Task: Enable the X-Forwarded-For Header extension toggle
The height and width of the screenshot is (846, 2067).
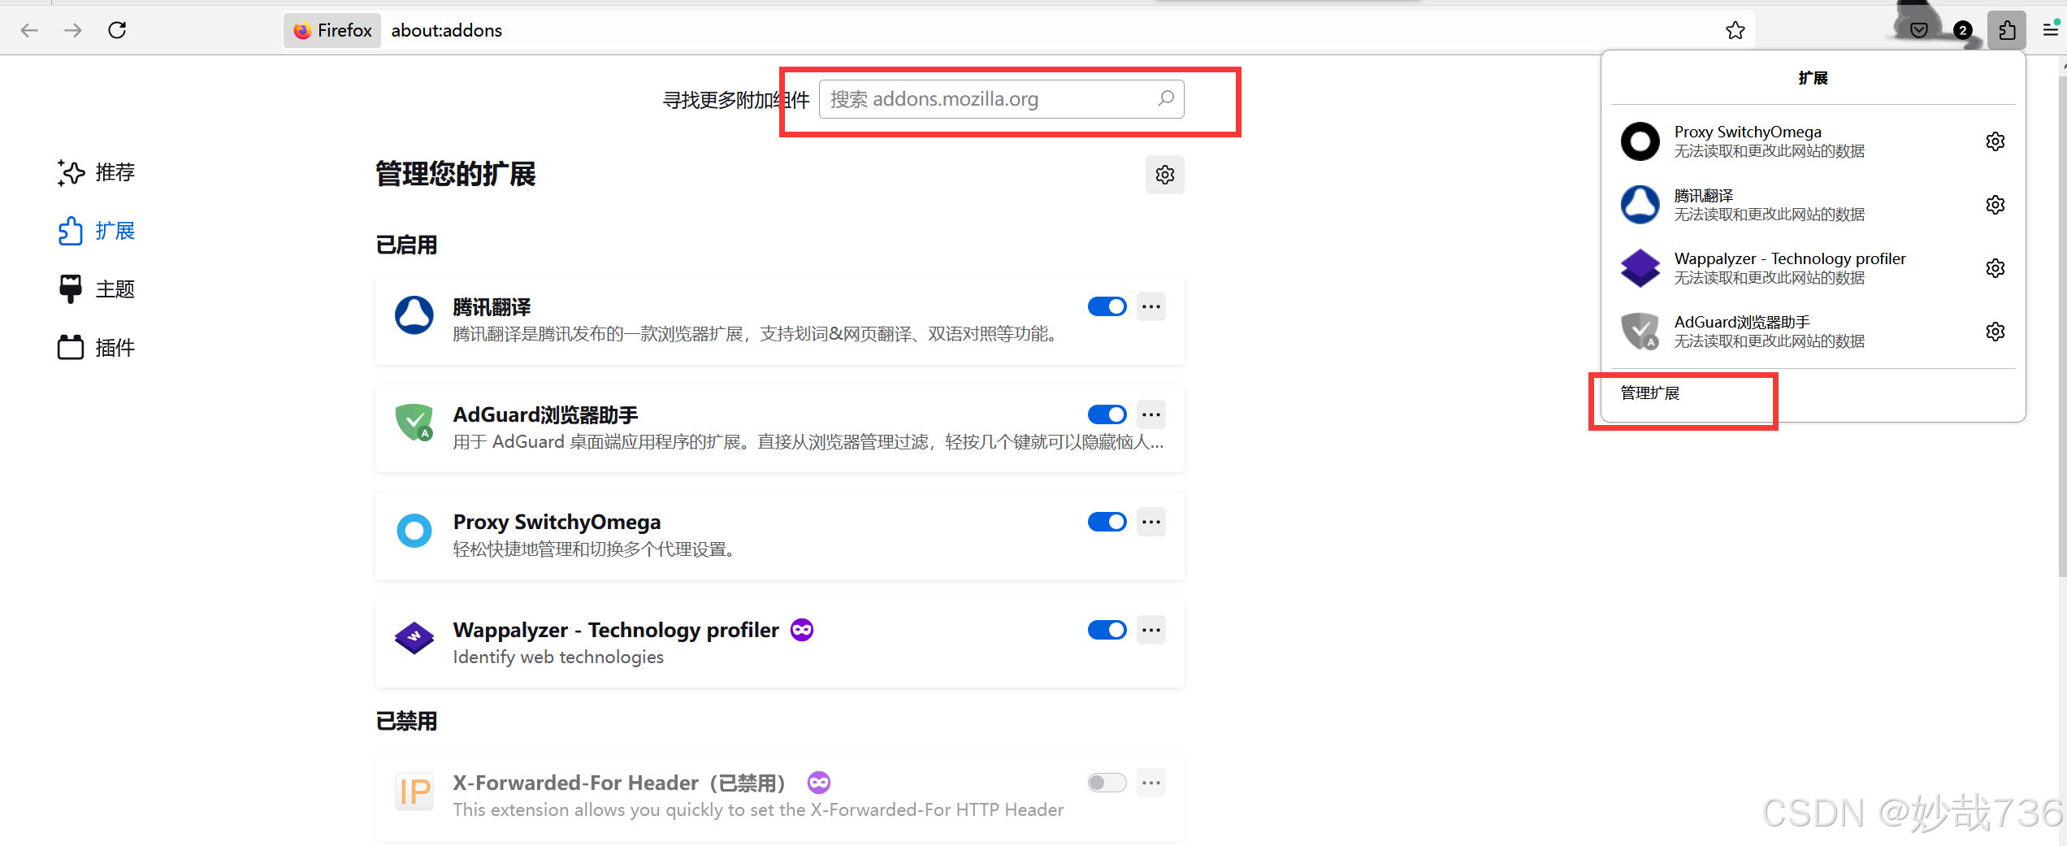Action: 1107,783
